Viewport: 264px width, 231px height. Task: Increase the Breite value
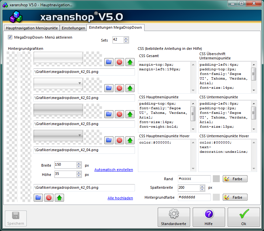[79, 163]
